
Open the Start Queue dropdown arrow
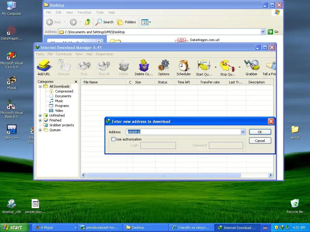pyautogui.click(x=216, y=67)
